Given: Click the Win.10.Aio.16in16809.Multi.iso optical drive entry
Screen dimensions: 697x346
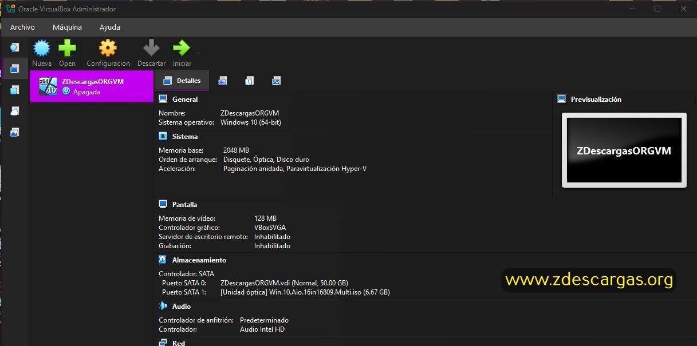Looking at the screenshot, I should (x=305, y=292).
